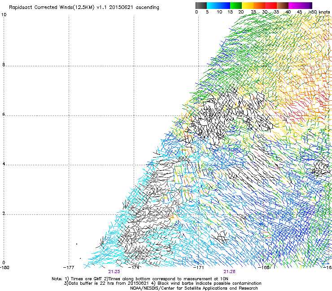Click the note line 'Times are GMT'
332x291 pixels.
[140, 279]
